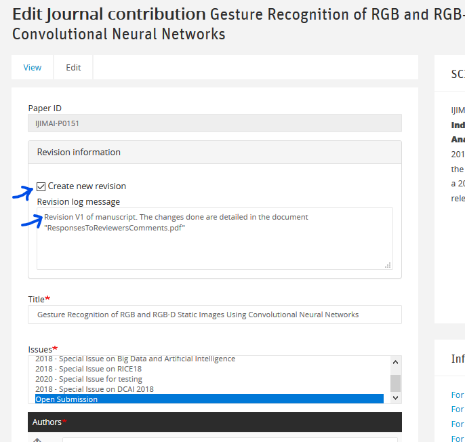This screenshot has width=465, height=442.
Task: Select 2018 Special Issue on Big Data option
Action: point(136,359)
